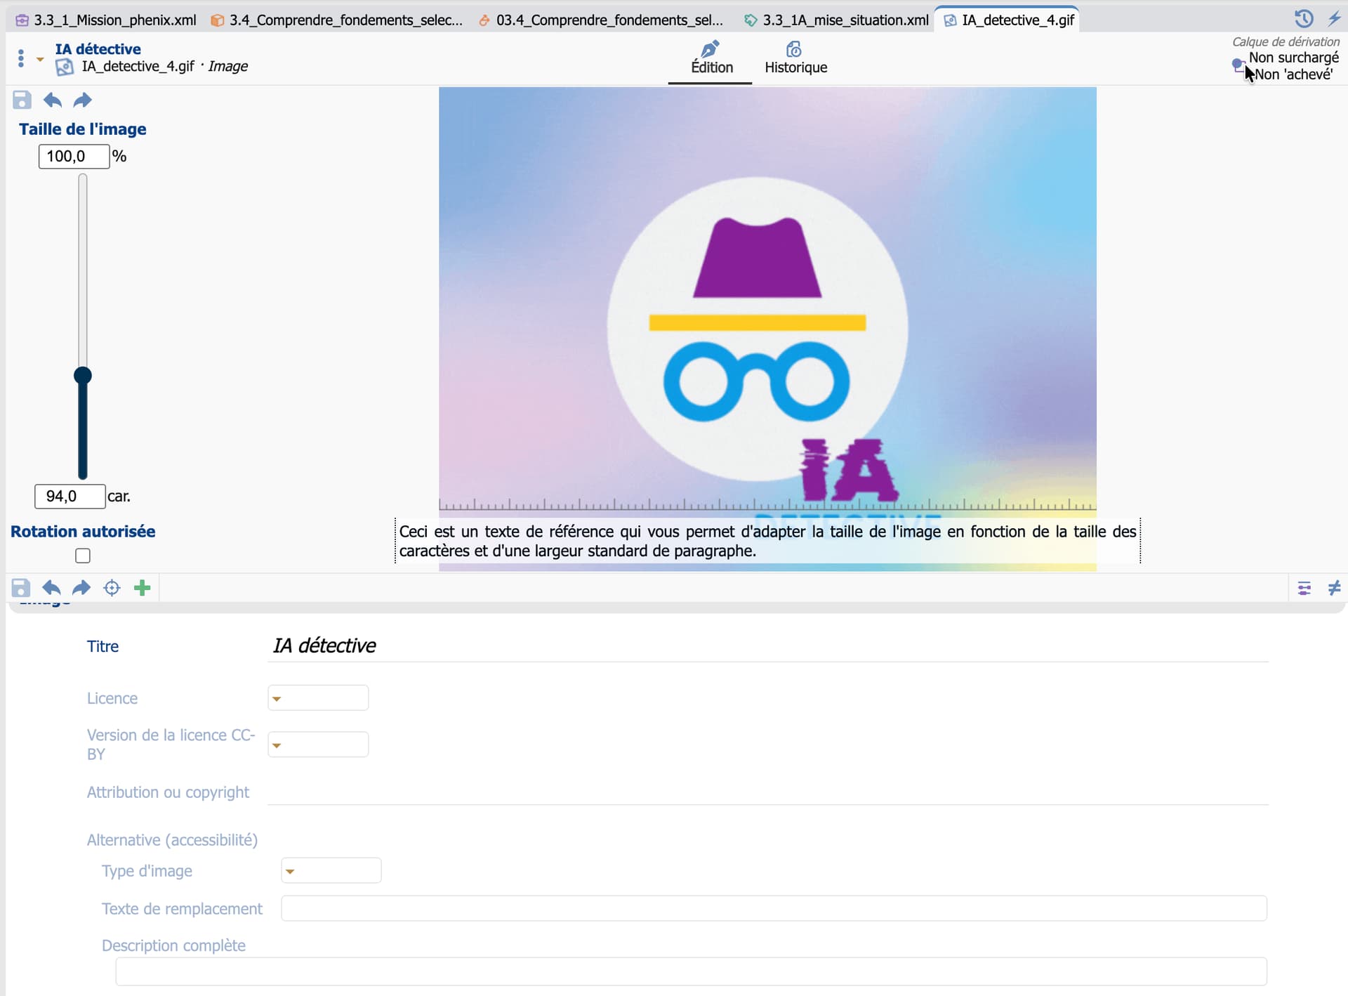Click the redo arrow in the top toolbar
The height and width of the screenshot is (996, 1348).
point(83,100)
